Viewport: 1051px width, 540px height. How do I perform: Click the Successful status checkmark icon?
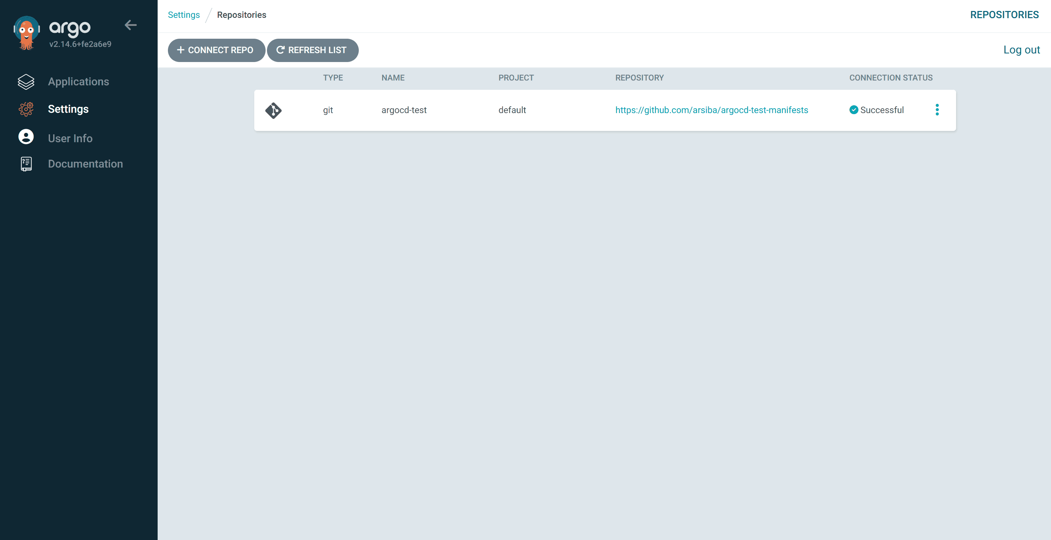854,110
